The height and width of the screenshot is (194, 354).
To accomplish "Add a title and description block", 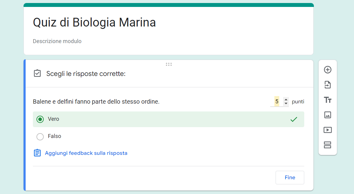I will (x=327, y=100).
